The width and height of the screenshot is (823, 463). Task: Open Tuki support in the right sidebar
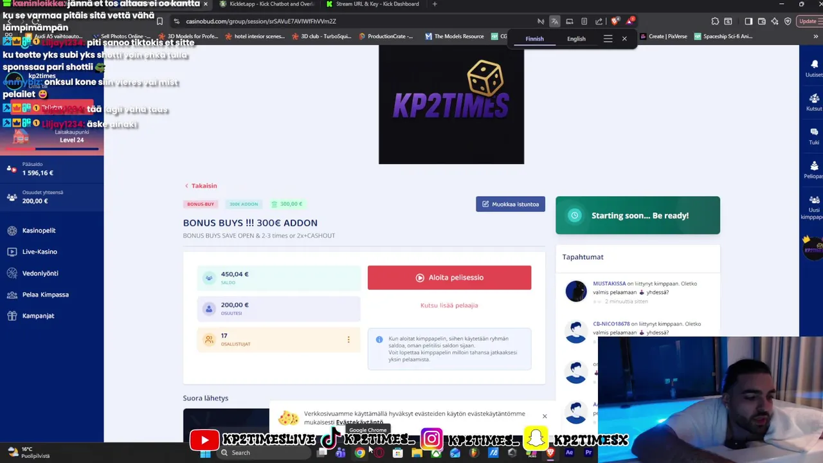tap(813, 135)
